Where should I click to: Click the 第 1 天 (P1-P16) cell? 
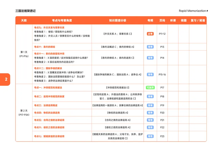[24, 54]
